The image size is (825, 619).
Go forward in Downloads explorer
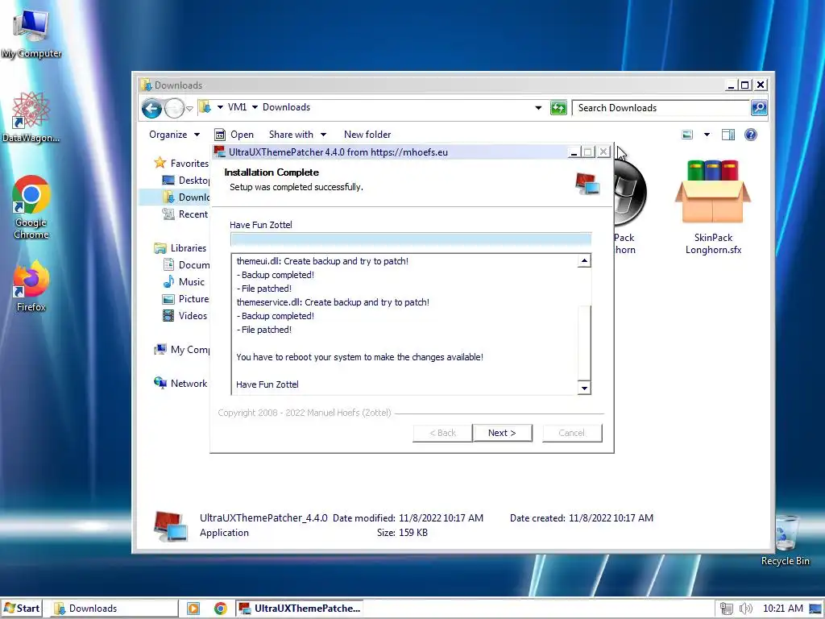click(174, 109)
